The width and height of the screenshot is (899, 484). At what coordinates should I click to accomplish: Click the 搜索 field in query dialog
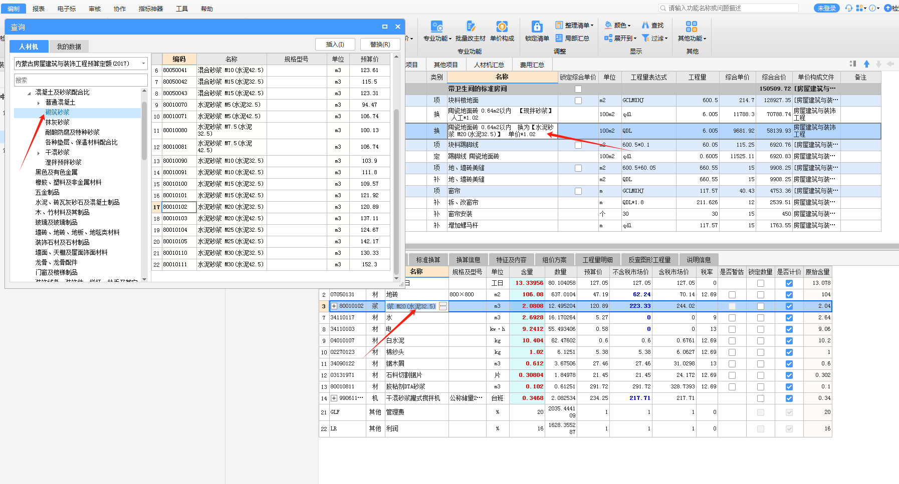(81, 80)
